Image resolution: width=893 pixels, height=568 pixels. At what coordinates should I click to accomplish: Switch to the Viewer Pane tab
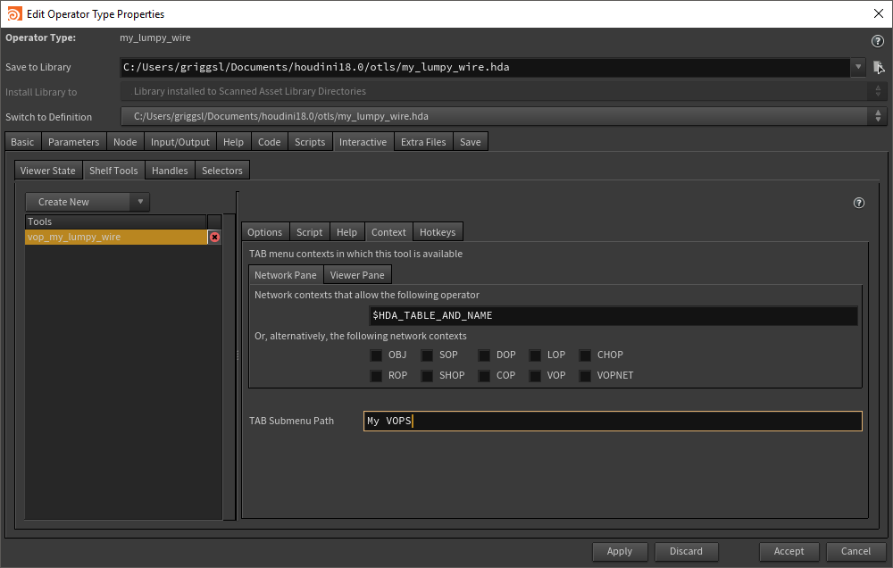tap(357, 274)
